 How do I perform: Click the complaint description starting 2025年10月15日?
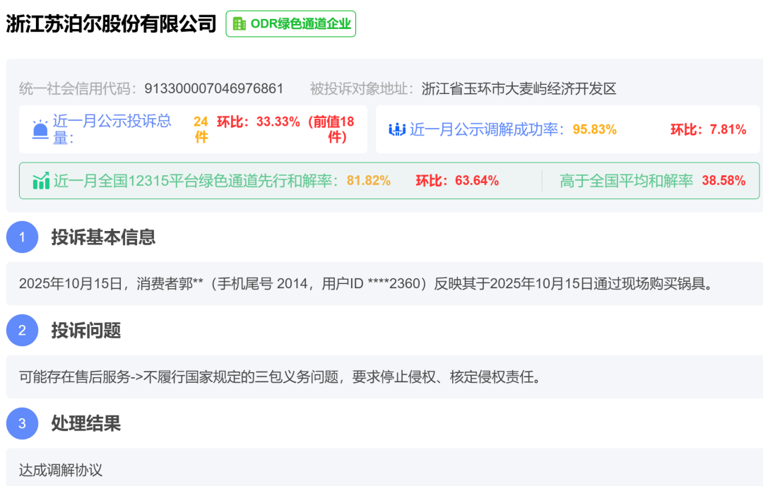[366, 284]
